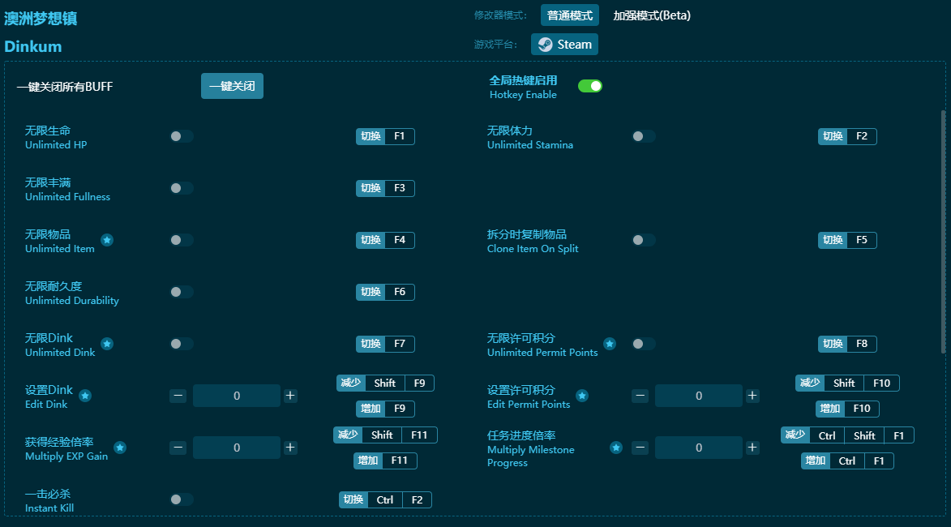Click the 切换 F6 hotkey for Unlimited Durability
The image size is (951, 527).
pos(385,292)
